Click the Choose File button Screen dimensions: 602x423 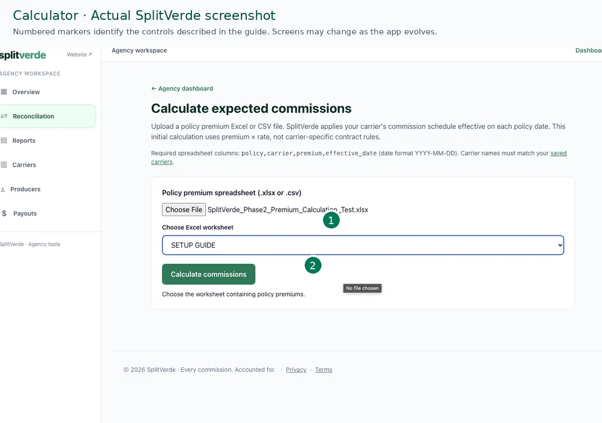click(x=184, y=210)
